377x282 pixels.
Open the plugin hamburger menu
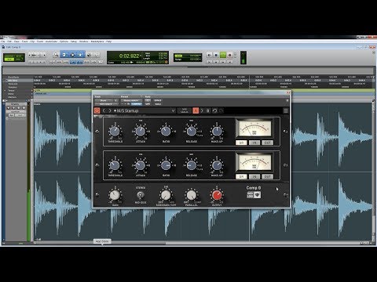click(286, 110)
